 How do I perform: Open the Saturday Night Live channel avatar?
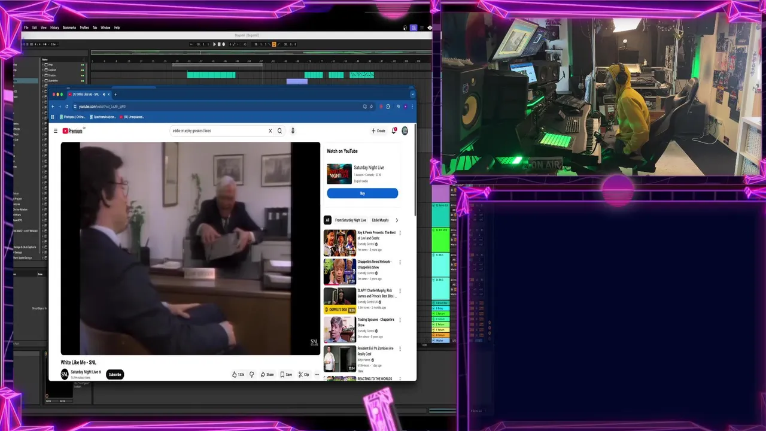click(x=64, y=374)
